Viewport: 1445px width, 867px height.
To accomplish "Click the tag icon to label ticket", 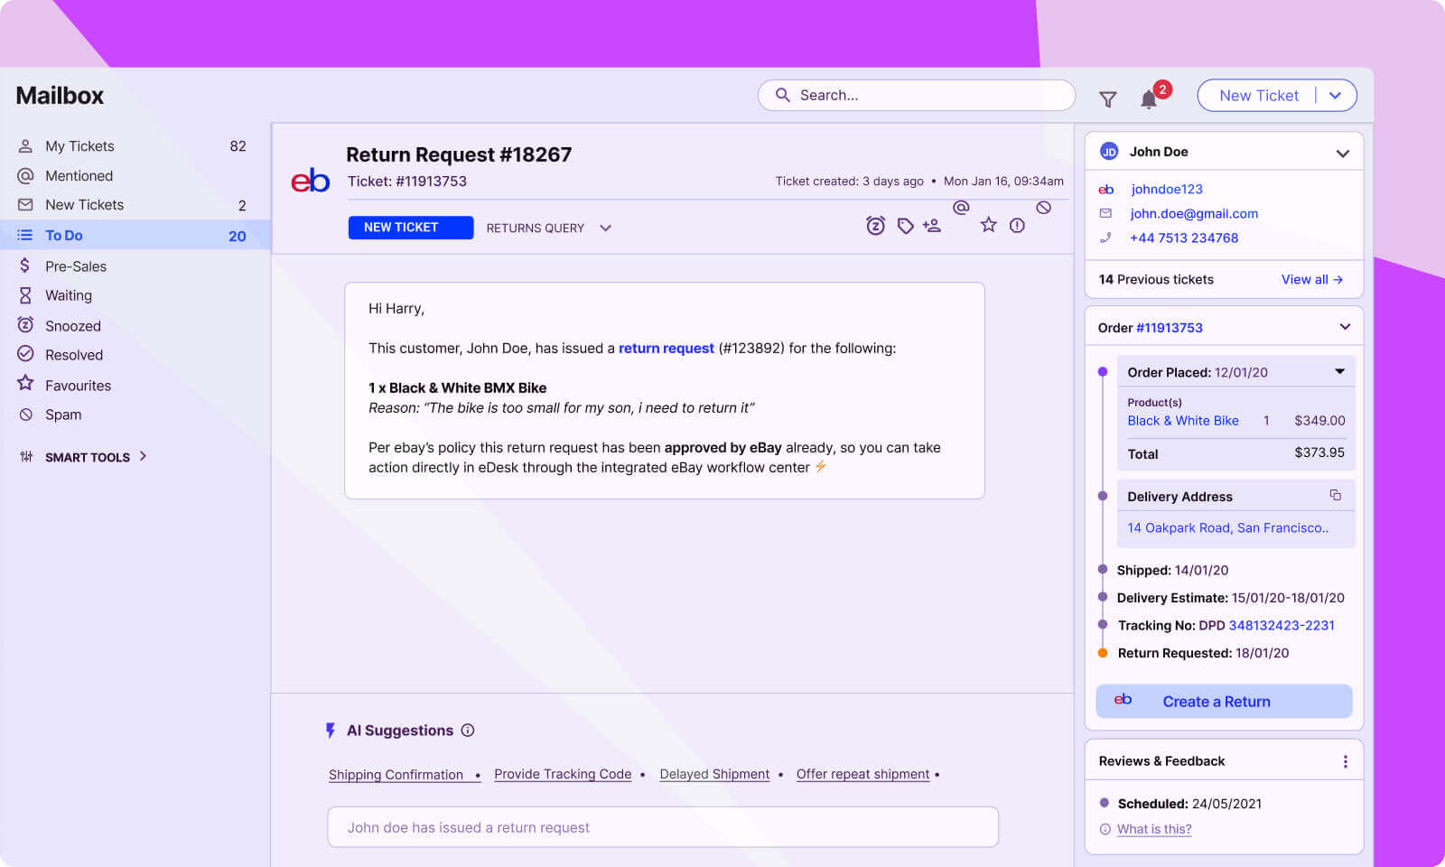I will tap(905, 226).
